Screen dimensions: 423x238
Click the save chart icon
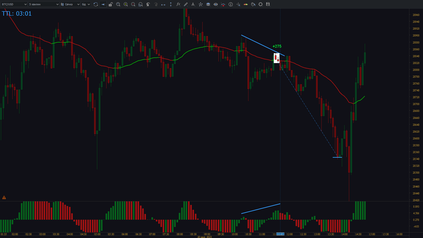[268, 4]
